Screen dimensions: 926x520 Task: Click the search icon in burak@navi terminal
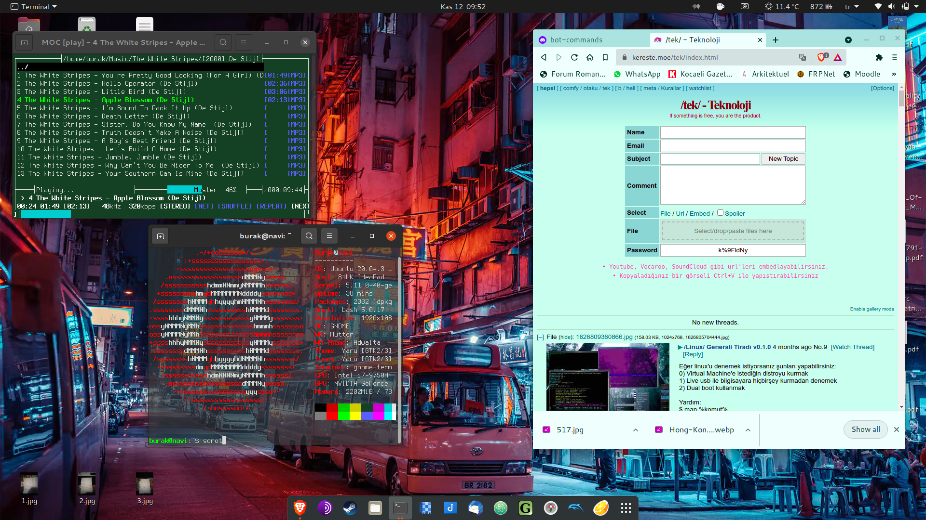click(309, 236)
